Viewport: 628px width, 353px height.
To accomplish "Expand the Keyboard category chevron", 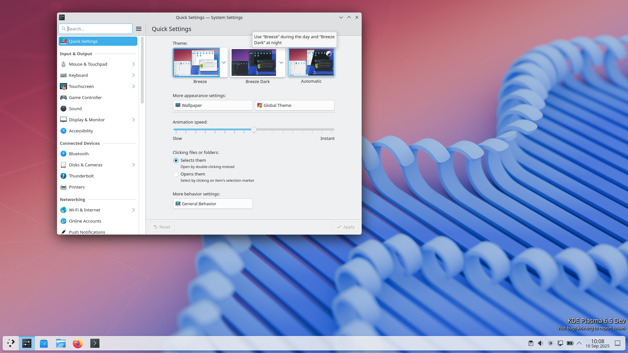I will point(133,75).
